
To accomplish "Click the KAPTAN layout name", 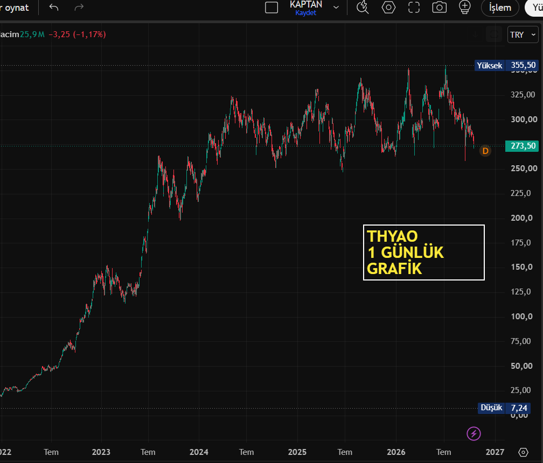I will click(306, 4).
